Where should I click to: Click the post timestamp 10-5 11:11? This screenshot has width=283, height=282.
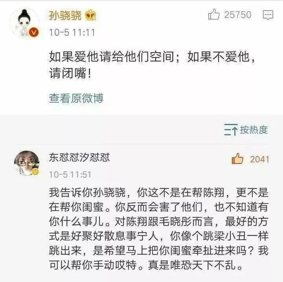coord(72,33)
